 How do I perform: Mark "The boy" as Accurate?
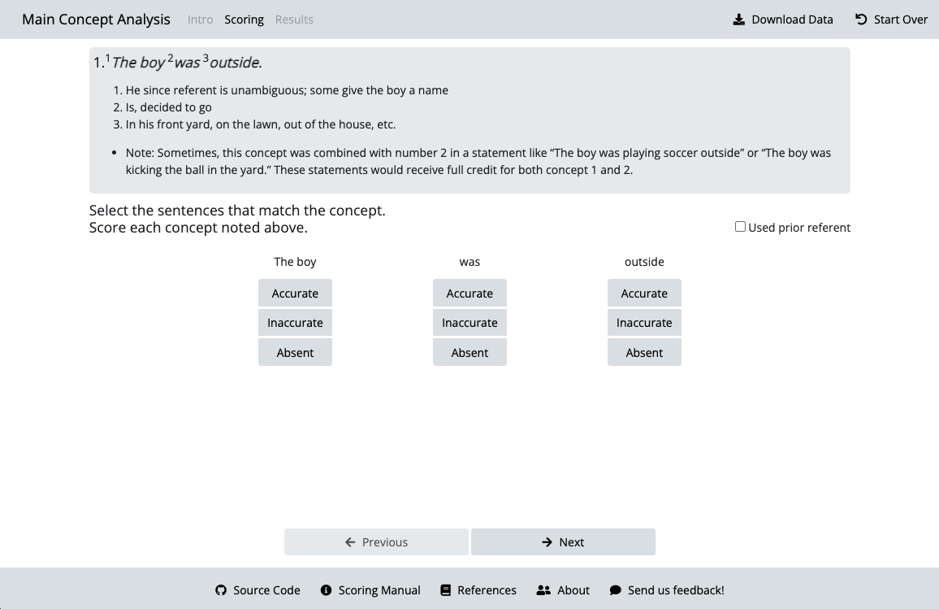(295, 294)
